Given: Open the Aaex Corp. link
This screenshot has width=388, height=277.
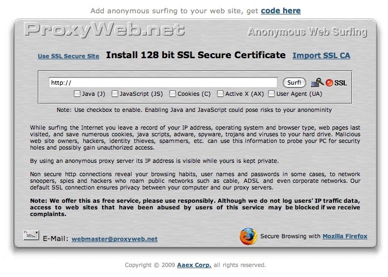Looking at the screenshot, I should (194, 265).
